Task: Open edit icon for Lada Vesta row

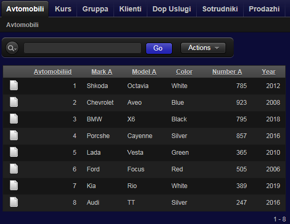Action: pos(14,152)
